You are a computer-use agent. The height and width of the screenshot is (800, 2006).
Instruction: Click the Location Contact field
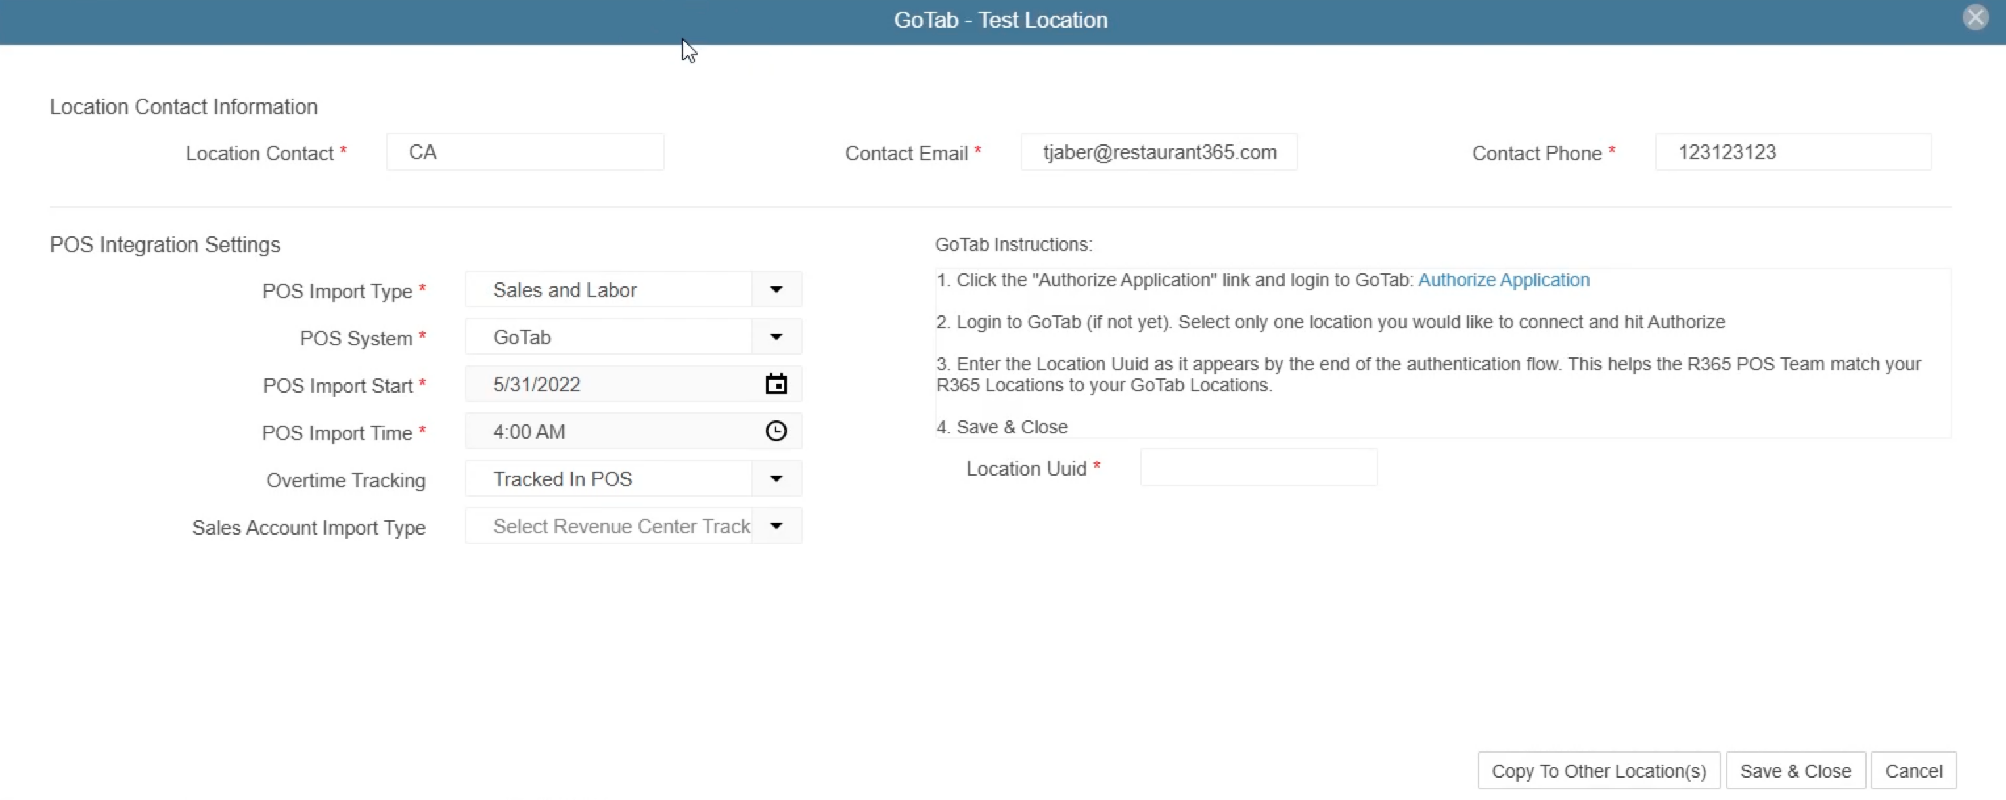[x=525, y=152]
